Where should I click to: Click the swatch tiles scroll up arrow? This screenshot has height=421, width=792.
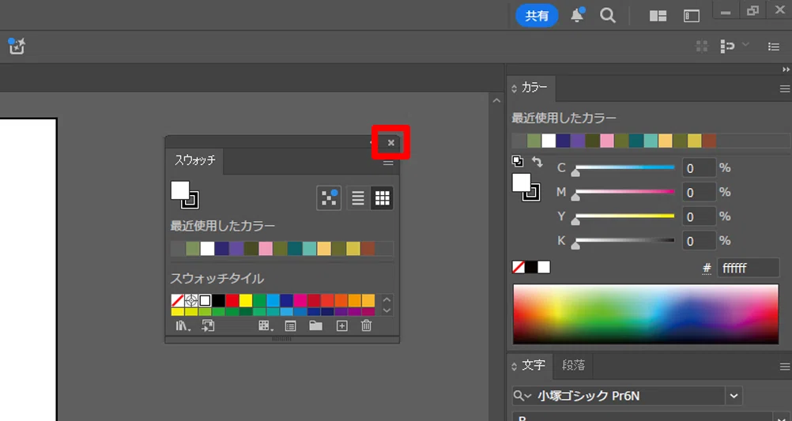[x=387, y=300]
